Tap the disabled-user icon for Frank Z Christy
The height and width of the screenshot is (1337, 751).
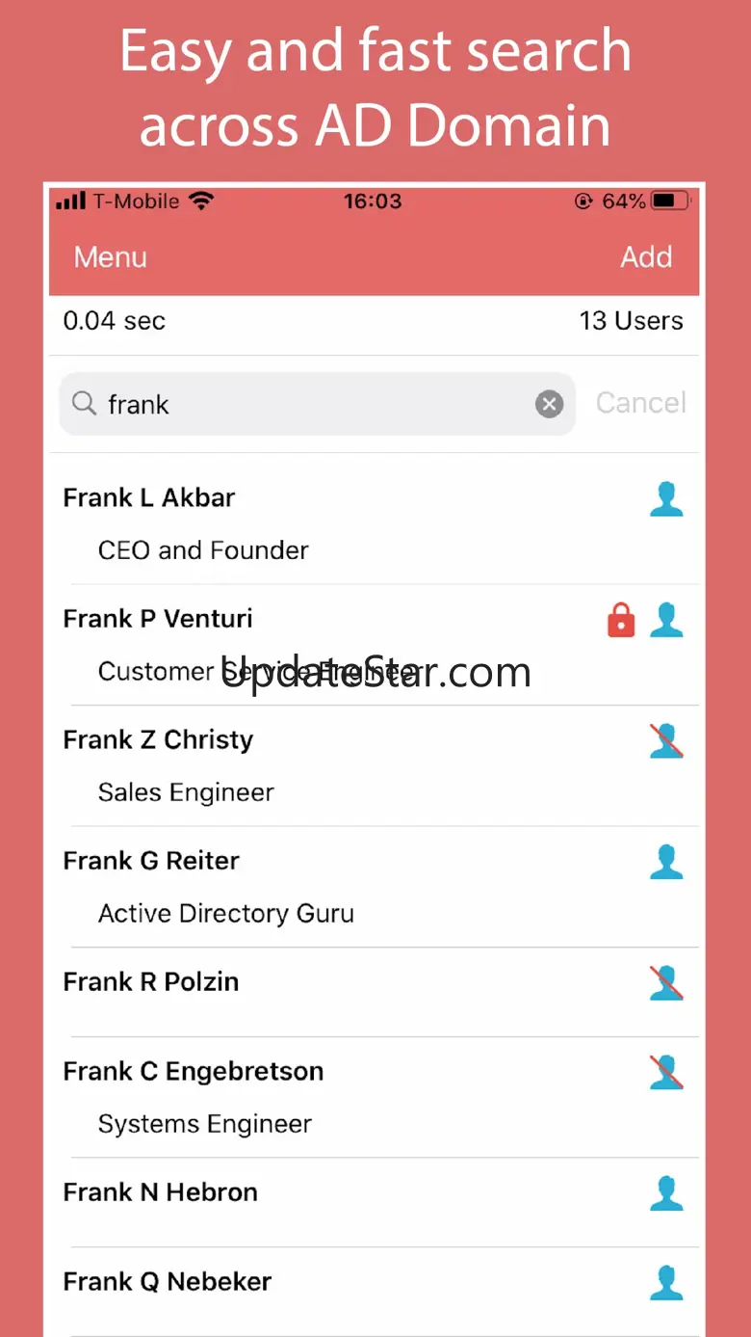666,741
